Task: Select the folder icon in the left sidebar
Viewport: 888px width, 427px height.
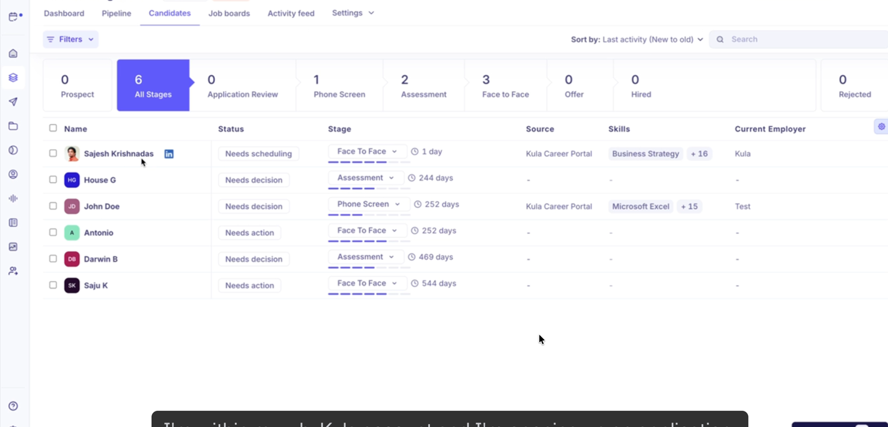Action: click(x=13, y=125)
